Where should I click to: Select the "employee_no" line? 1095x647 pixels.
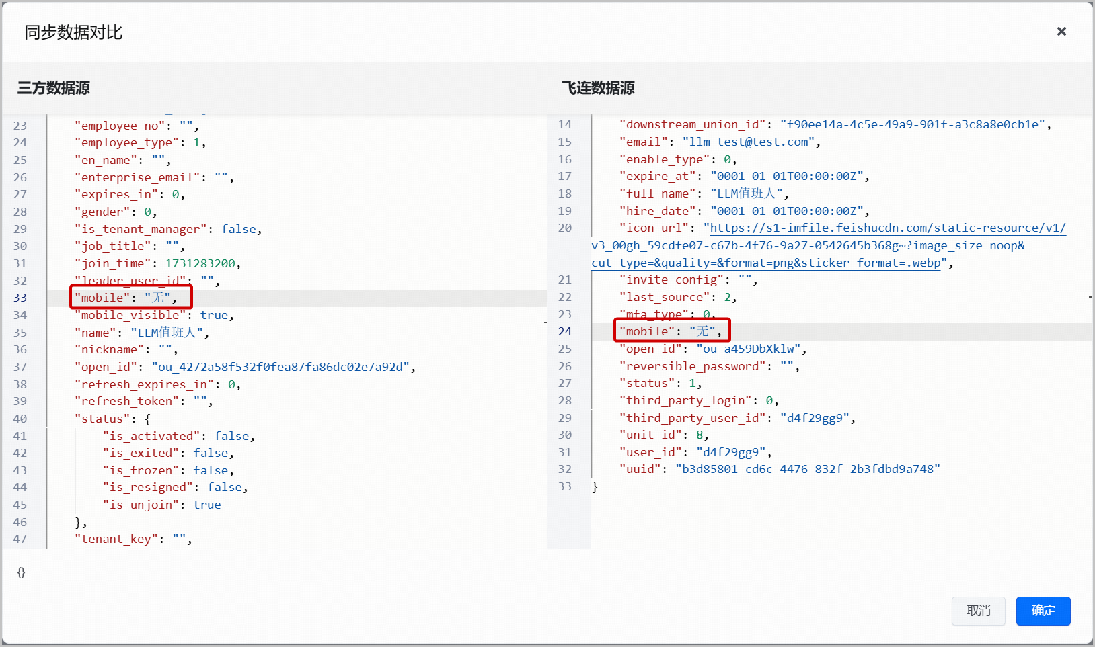pos(137,126)
